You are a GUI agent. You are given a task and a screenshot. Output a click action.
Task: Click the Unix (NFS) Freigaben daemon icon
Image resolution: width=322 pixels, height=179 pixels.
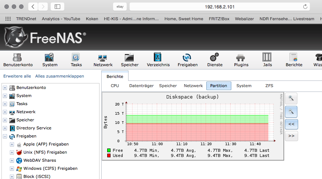(x=19, y=153)
